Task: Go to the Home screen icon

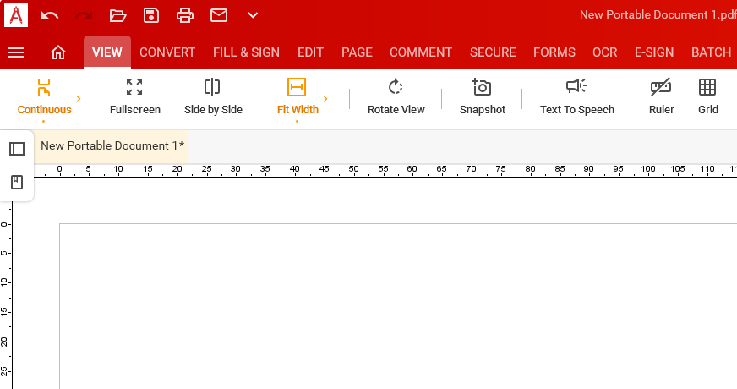Action: 58,52
